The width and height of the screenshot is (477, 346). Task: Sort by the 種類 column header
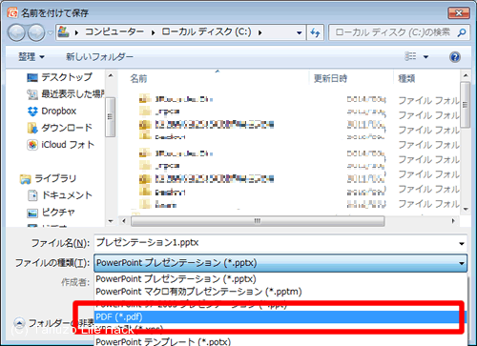406,78
